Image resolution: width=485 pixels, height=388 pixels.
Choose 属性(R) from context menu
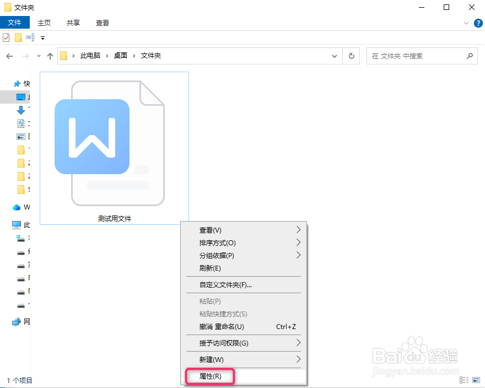[x=244, y=376]
